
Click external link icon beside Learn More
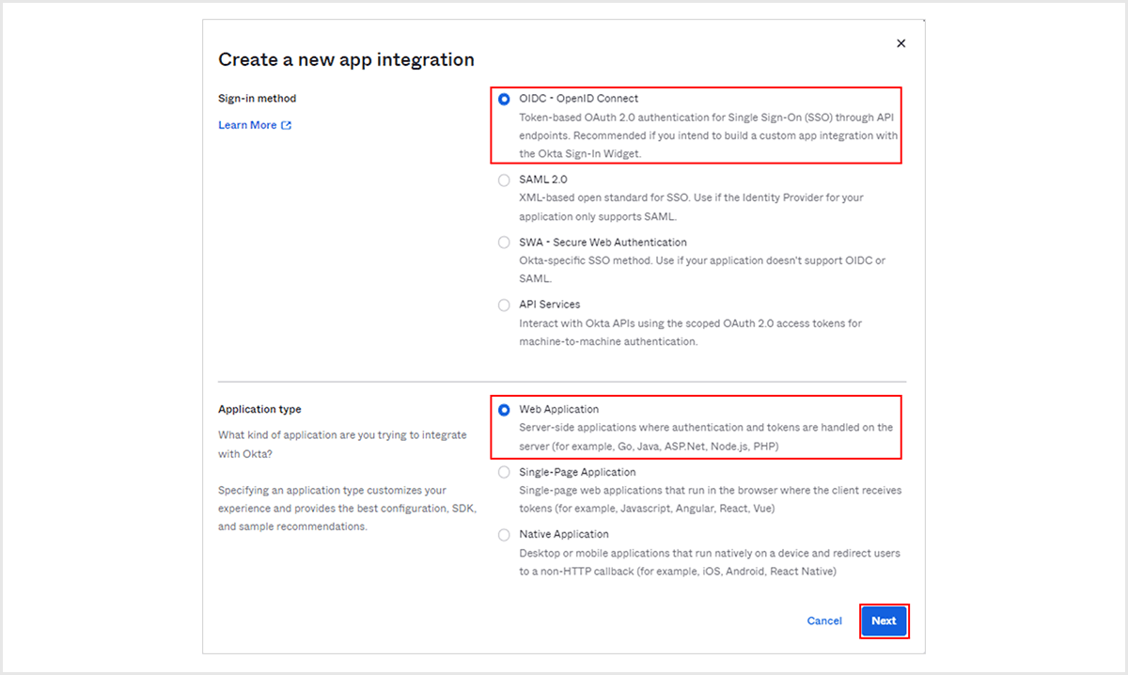(x=287, y=125)
